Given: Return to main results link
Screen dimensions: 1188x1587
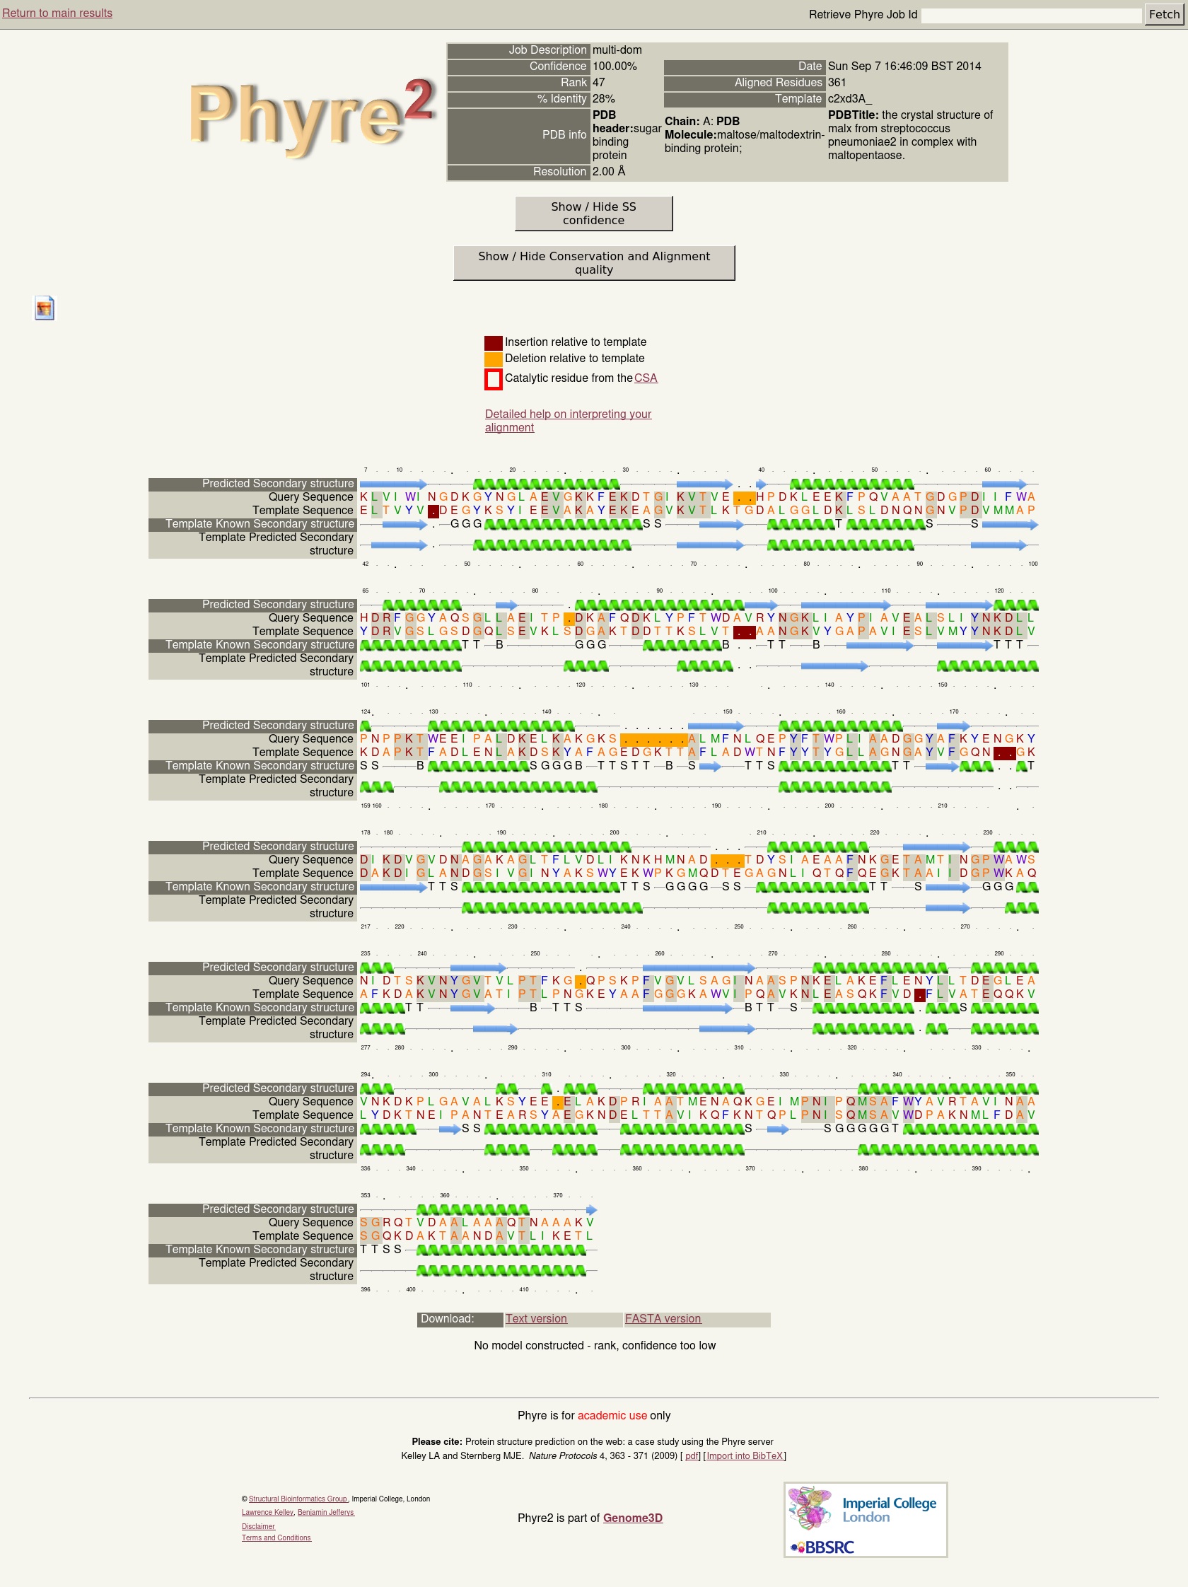Looking at the screenshot, I should tap(57, 13).
